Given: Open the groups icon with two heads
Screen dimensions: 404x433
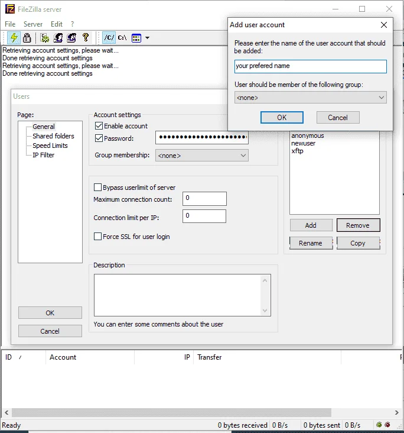Looking at the screenshot, I should pyautogui.click(x=71, y=37).
